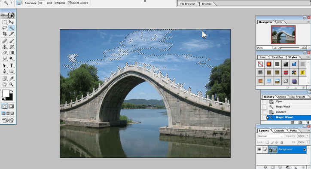Swap foreground and background colors
The width and height of the screenshot is (311, 169).
click(x=12, y=91)
